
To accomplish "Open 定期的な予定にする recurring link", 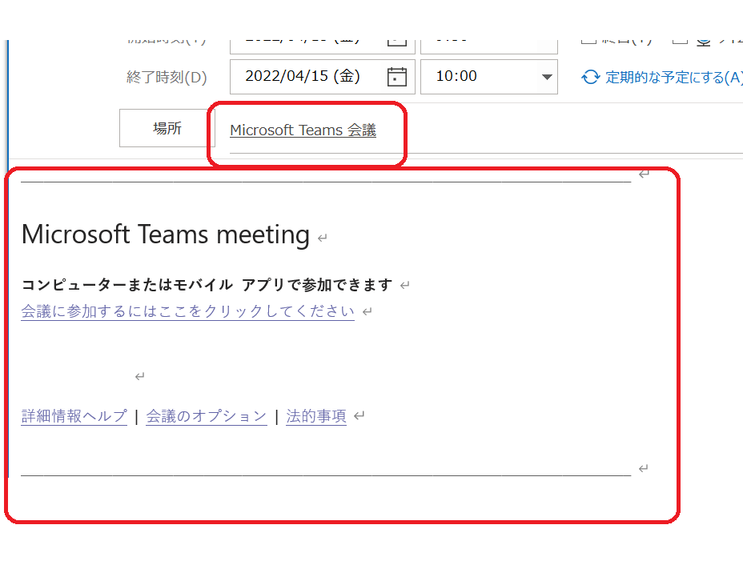I will pos(674,77).
